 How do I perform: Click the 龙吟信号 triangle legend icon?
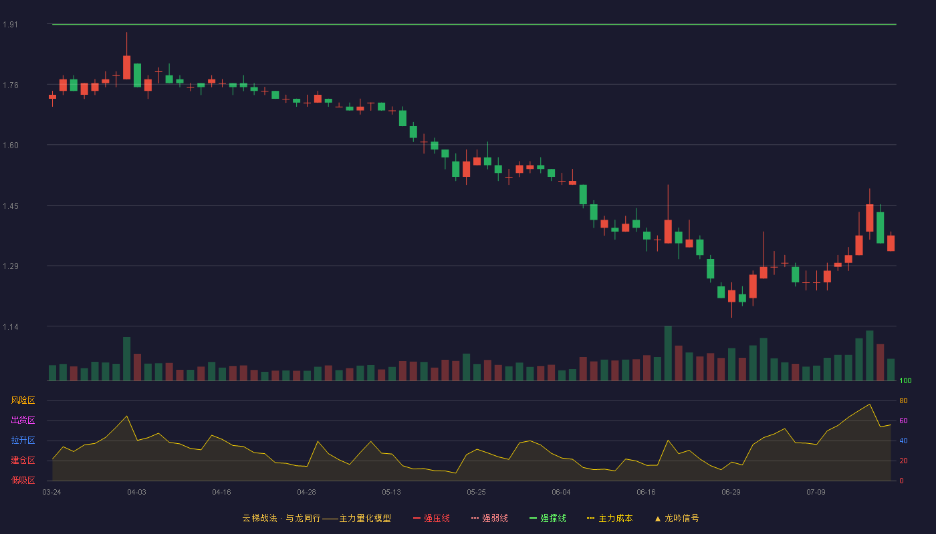click(658, 518)
